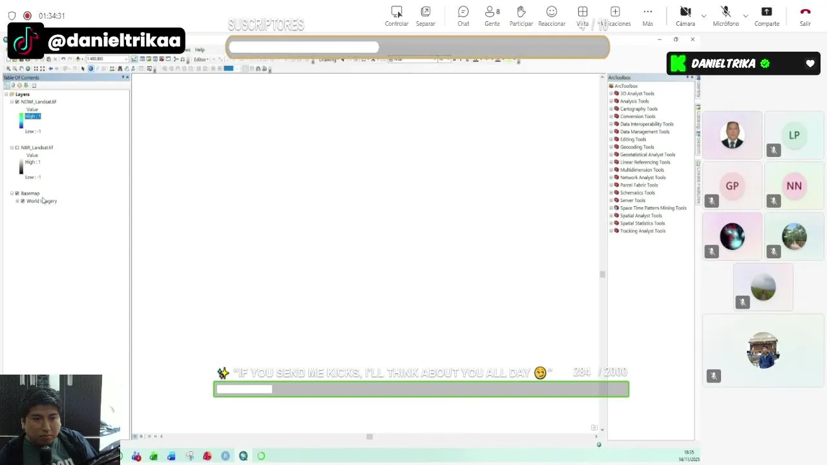Image resolution: width=827 pixels, height=465 pixels.
Task: Select Cartography Tools toolbox
Action: point(639,109)
